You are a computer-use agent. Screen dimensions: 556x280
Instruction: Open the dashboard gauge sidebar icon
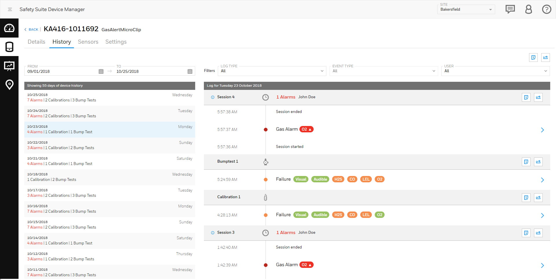(9, 28)
